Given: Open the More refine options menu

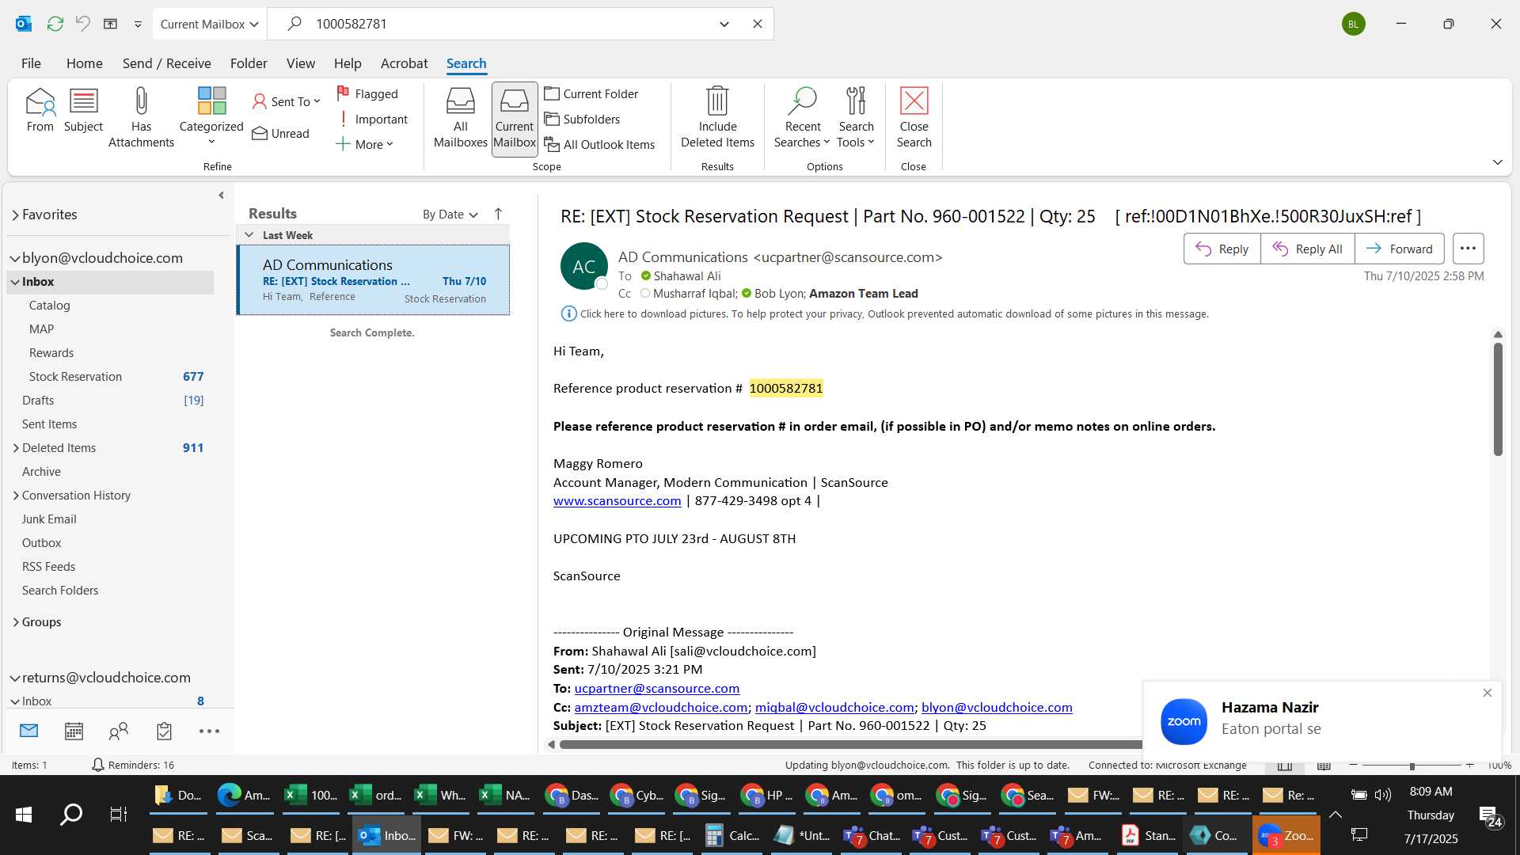Looking at the screenshot, I should 364,144.
